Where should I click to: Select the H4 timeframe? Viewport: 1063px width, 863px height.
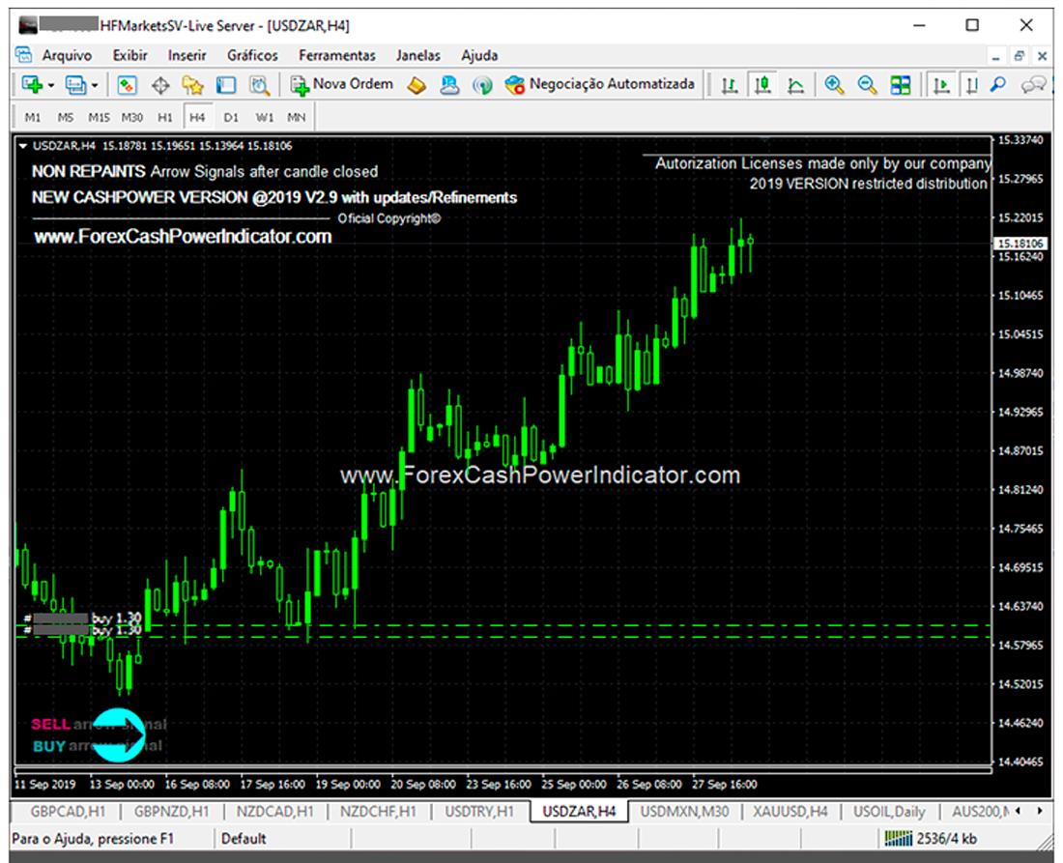pyautogui.click(x=197, y=117)
